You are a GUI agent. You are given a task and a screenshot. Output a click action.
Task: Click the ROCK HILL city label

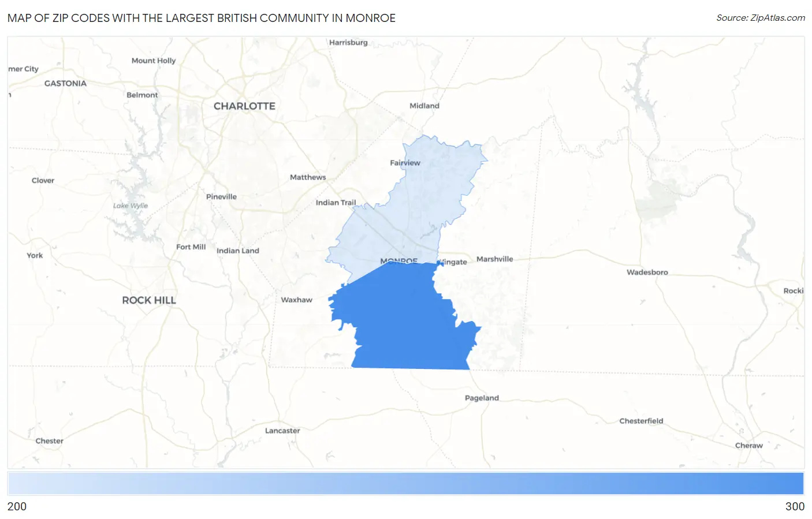click(x=149, y=300)
